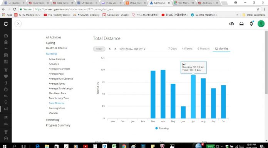268x148 pixels.
Task: Expand the collapsed sidebar with chevron button
Action: point(18,23)
